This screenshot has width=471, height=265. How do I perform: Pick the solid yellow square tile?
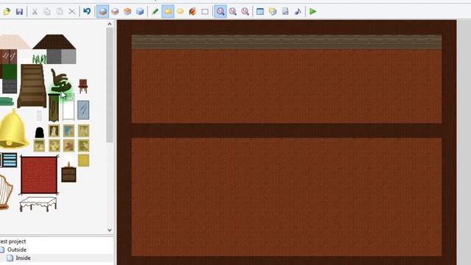tap(83, 160)
